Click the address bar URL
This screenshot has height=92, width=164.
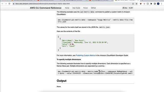click(x=43, y=4)
